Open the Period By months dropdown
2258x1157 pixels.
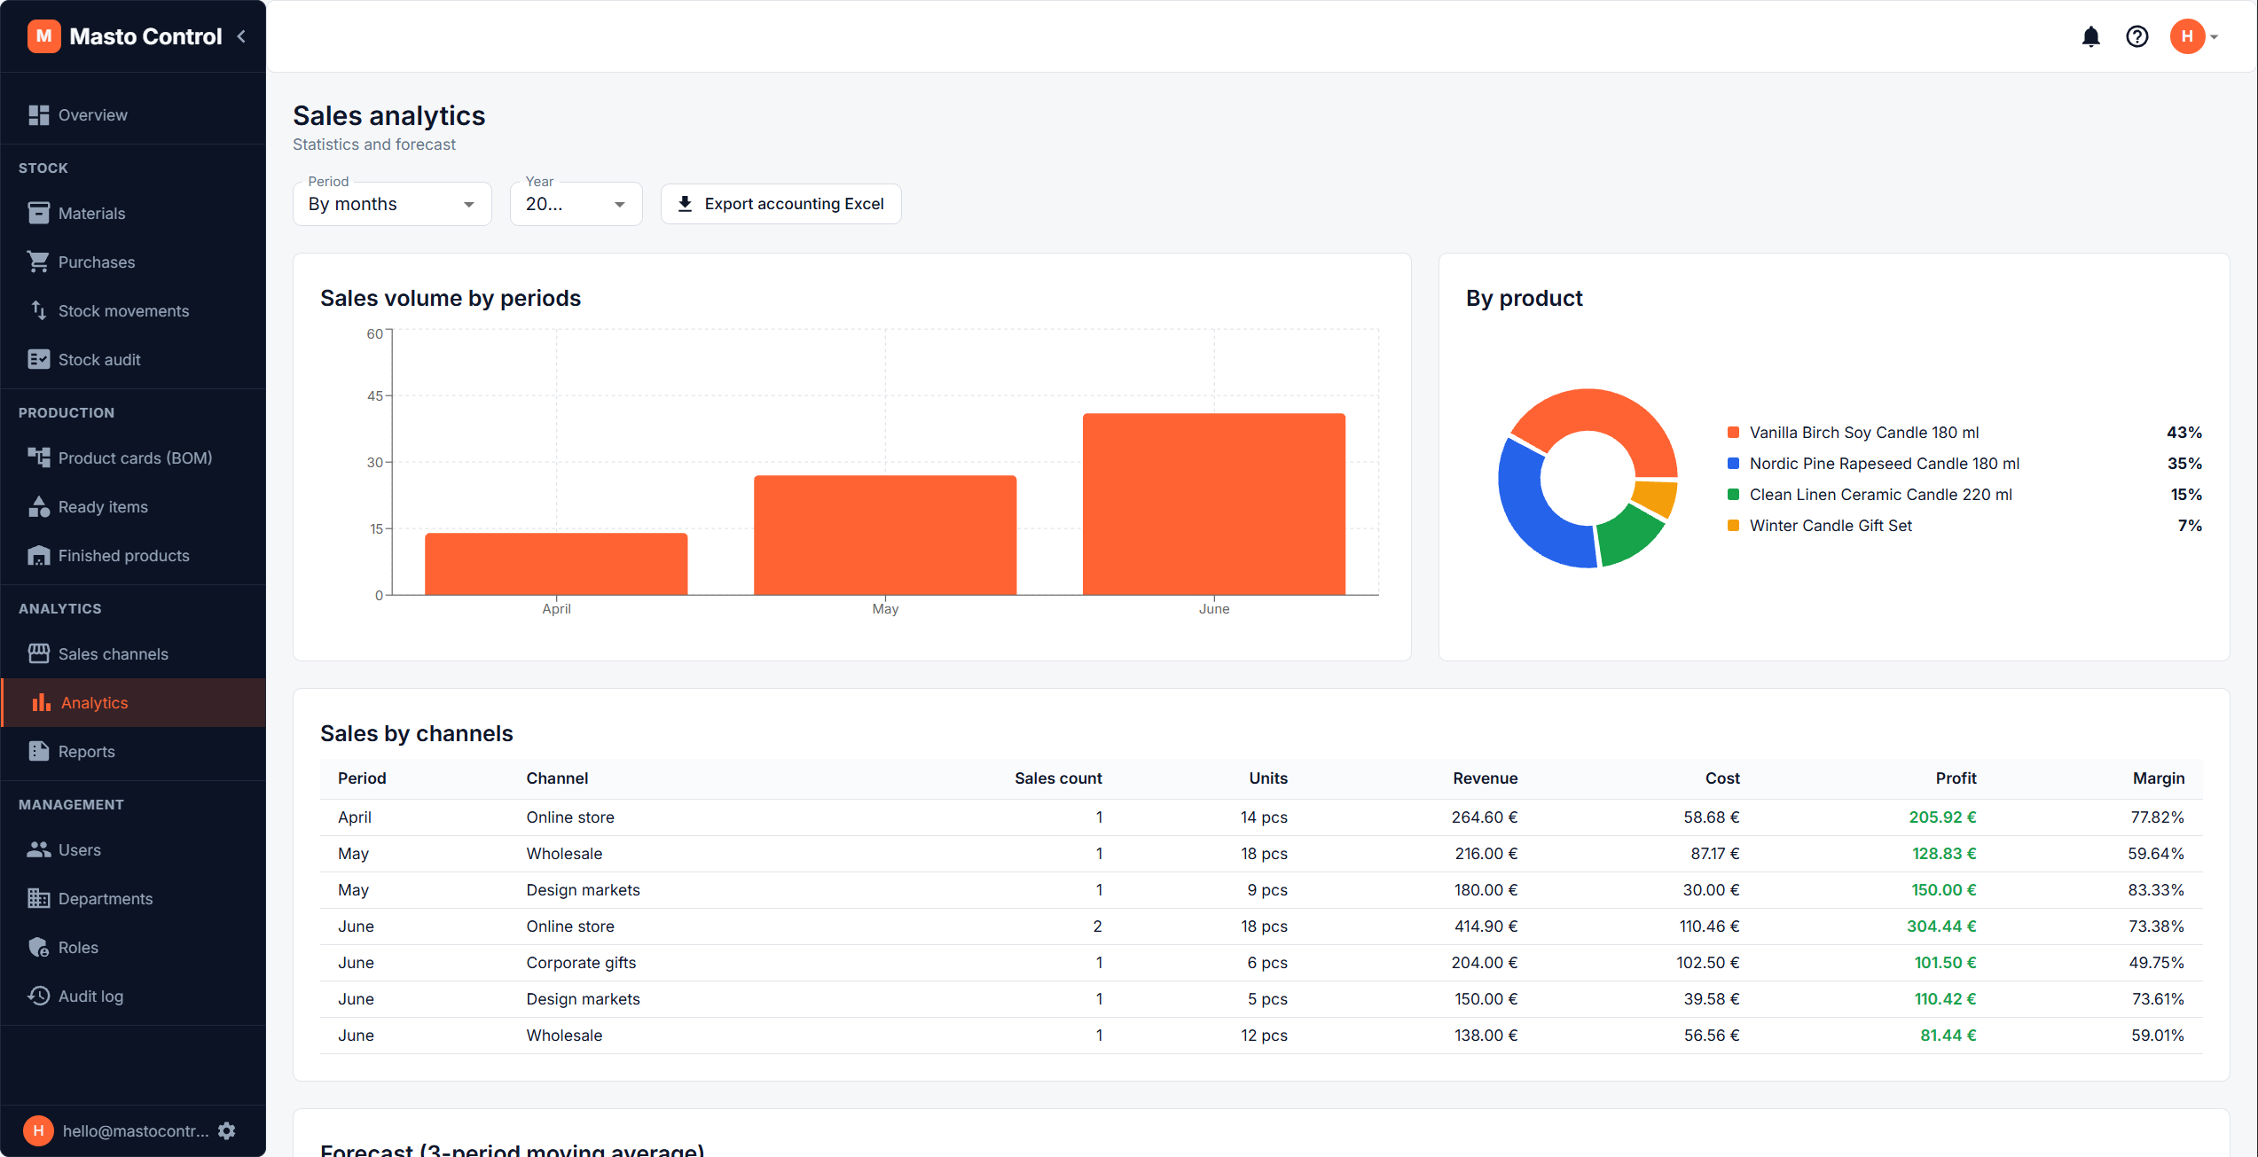[x=392, y=204]
